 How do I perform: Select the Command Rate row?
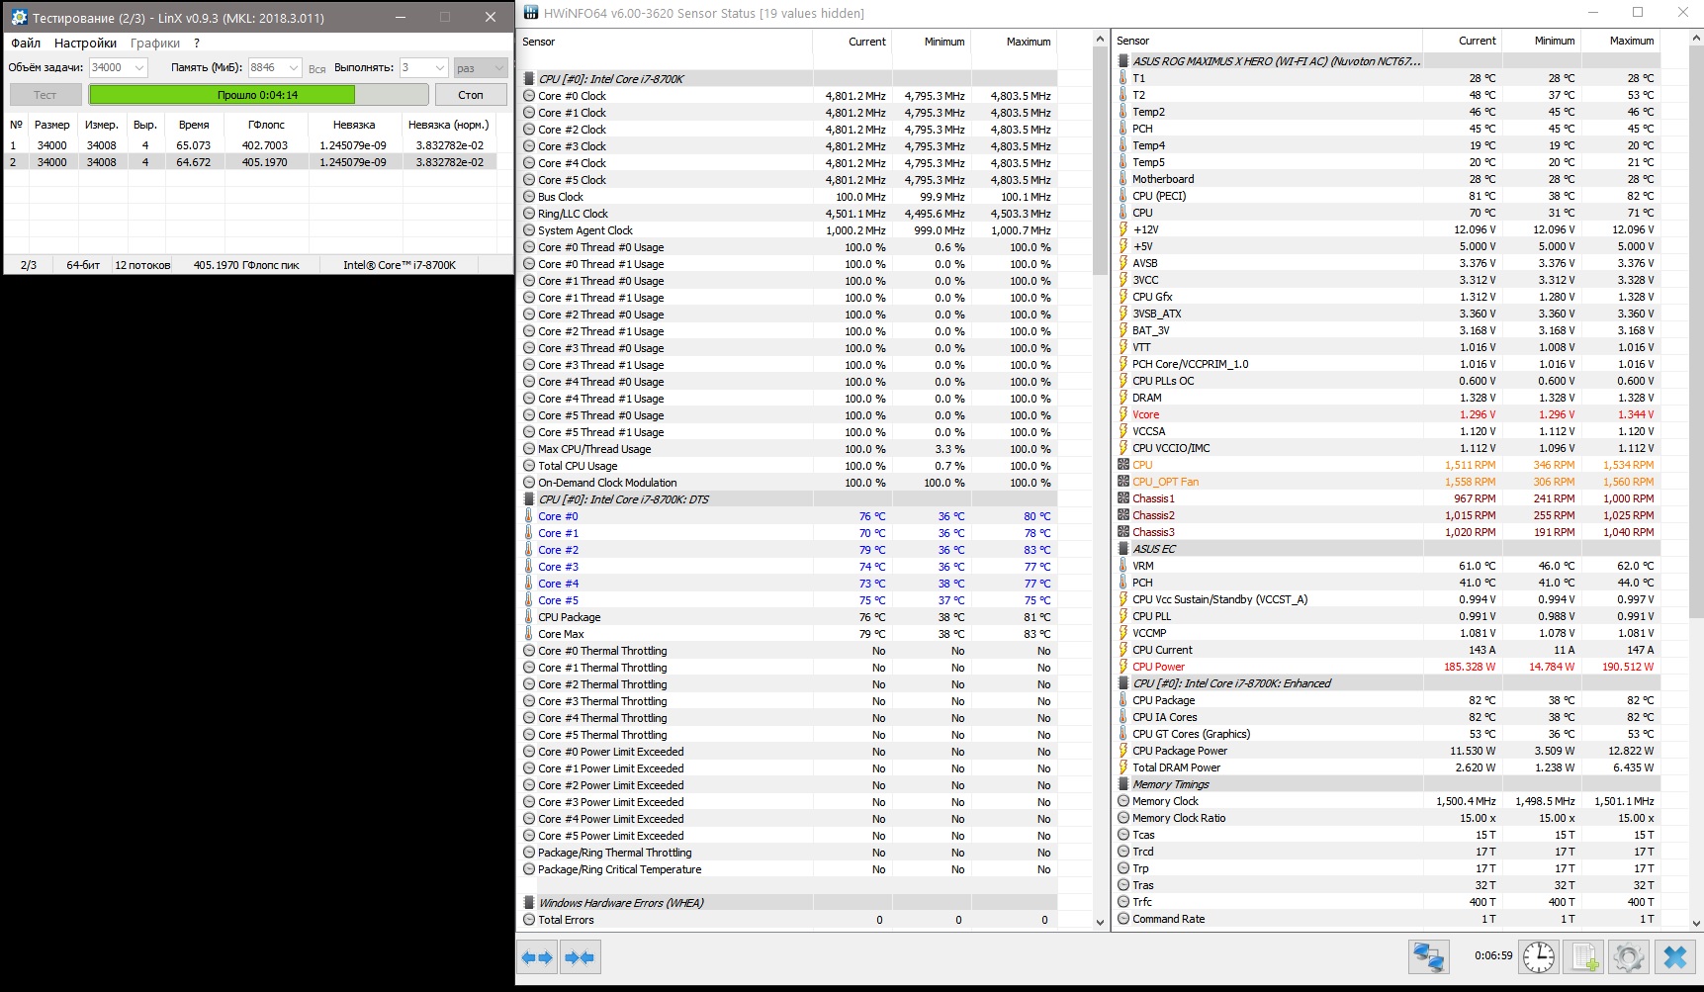[1387, 919]
